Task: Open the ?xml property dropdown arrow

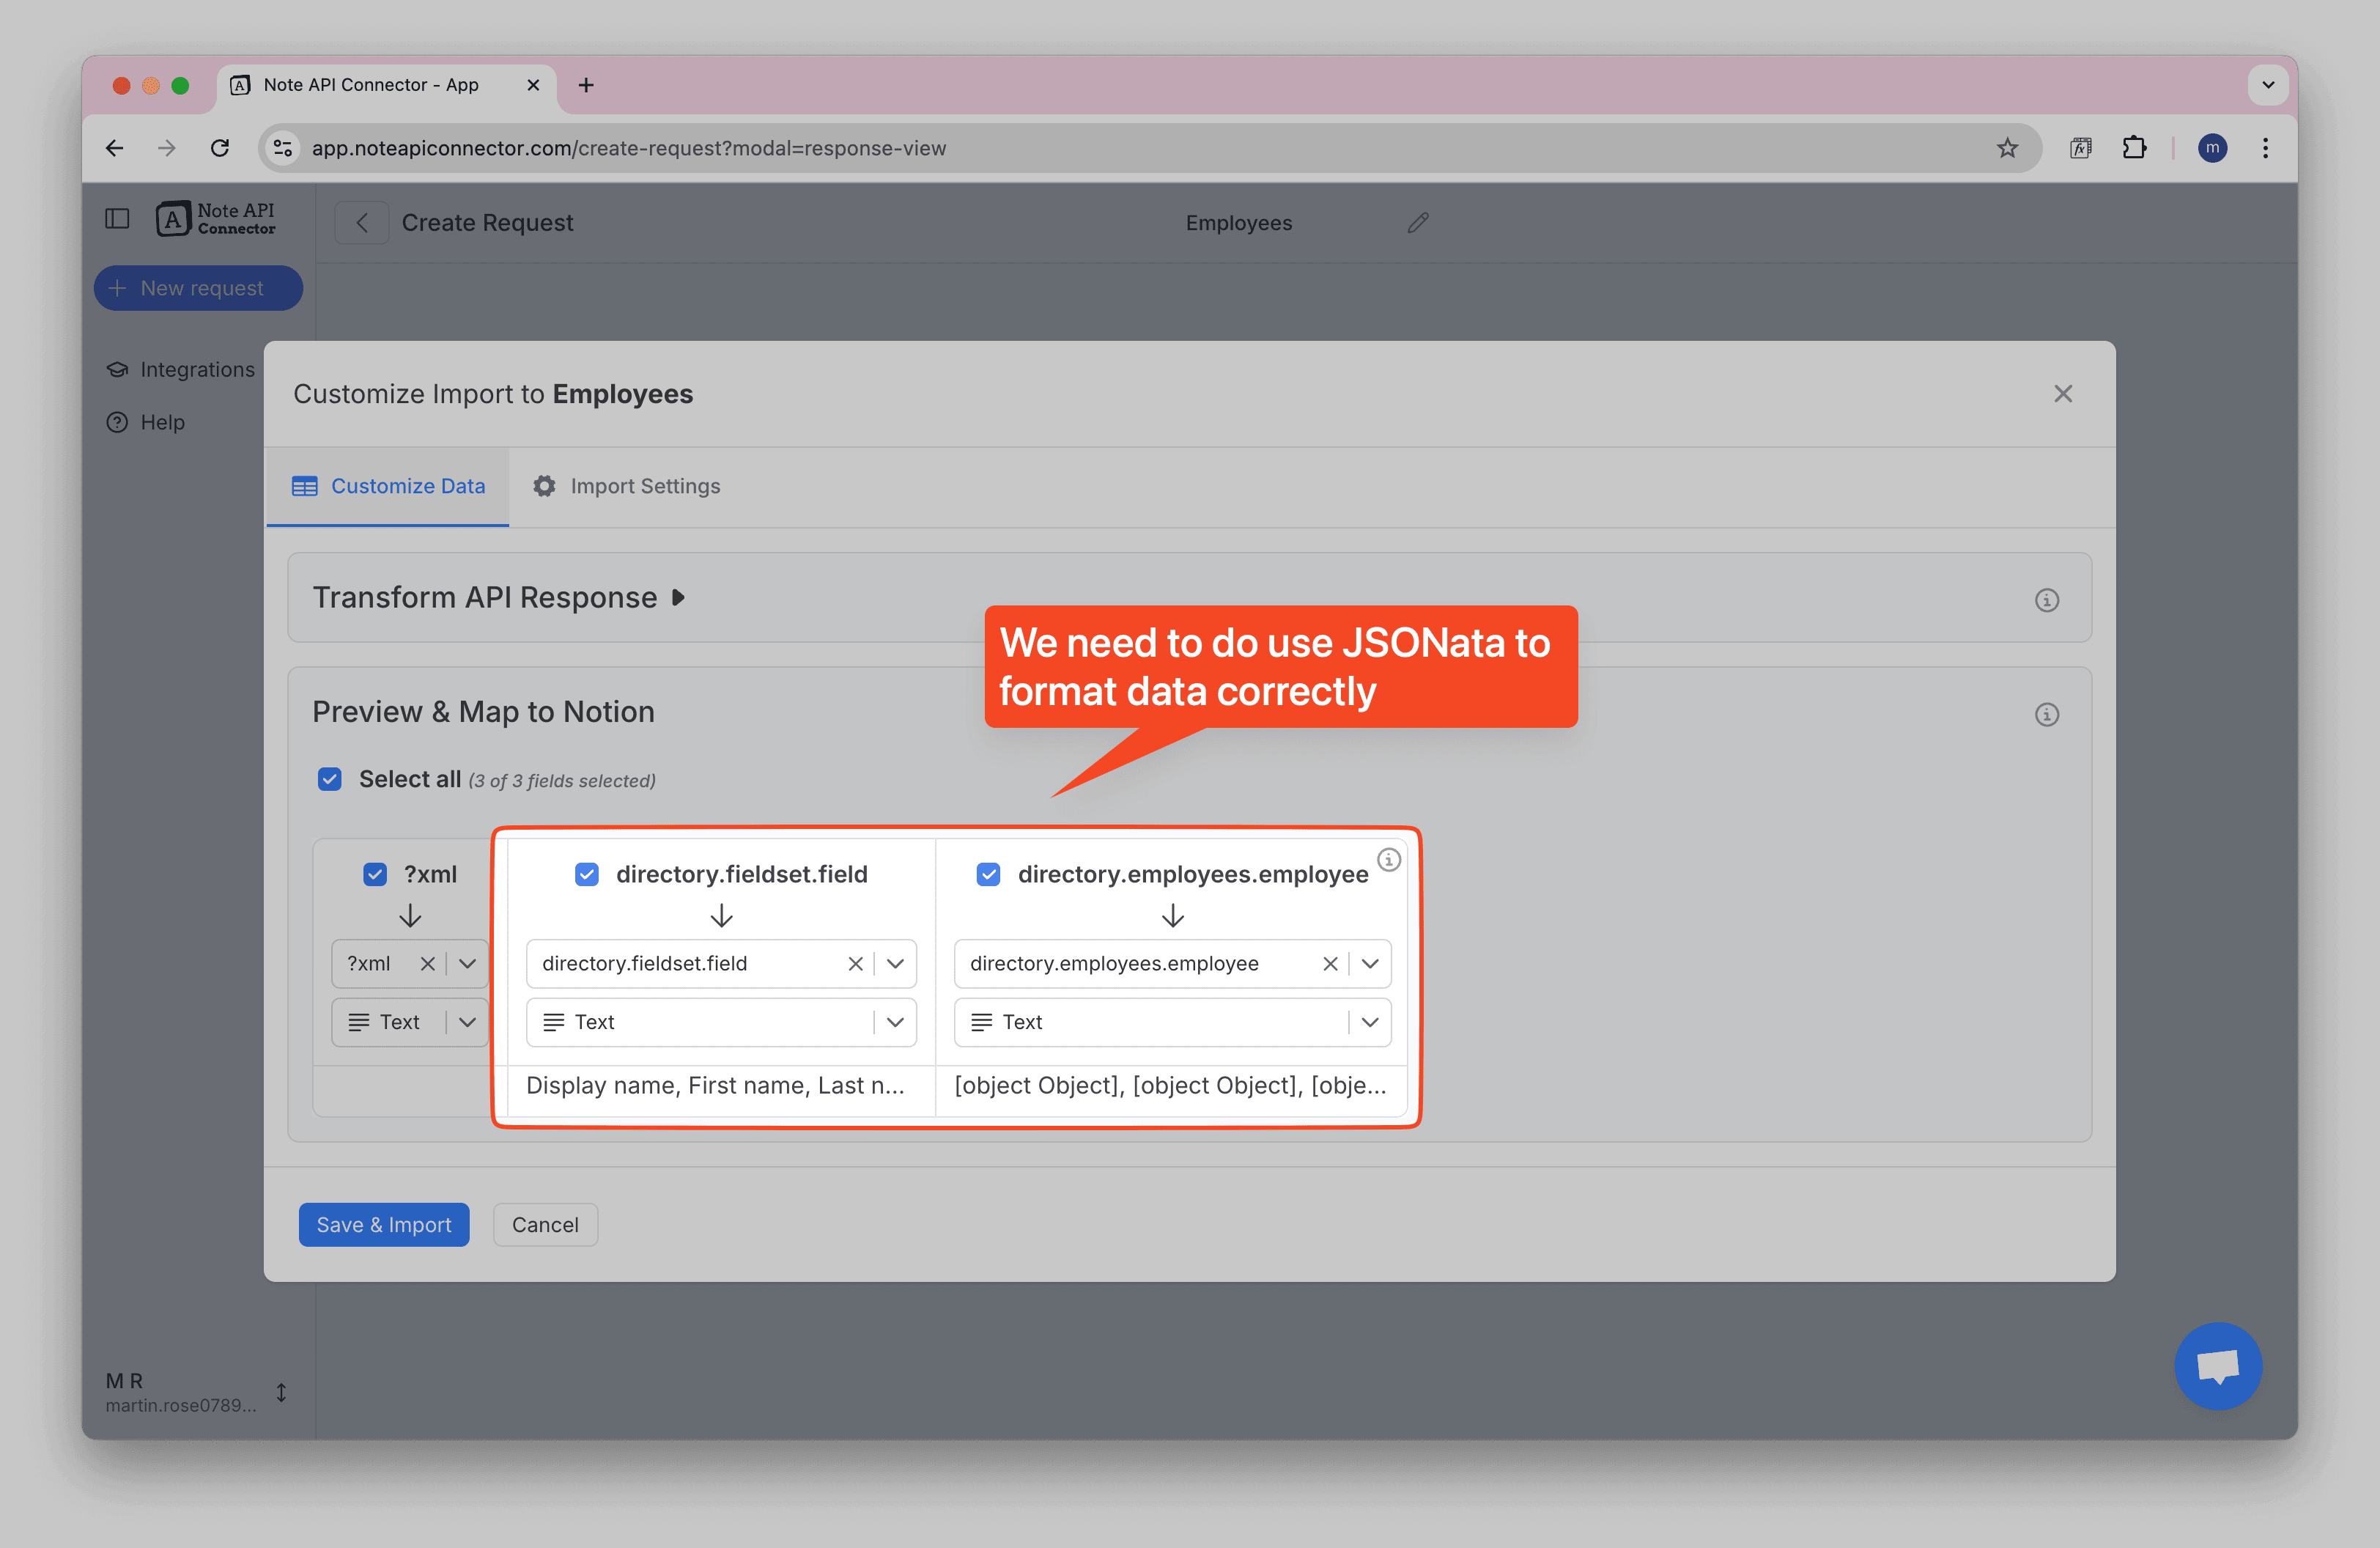Action: 467,963
